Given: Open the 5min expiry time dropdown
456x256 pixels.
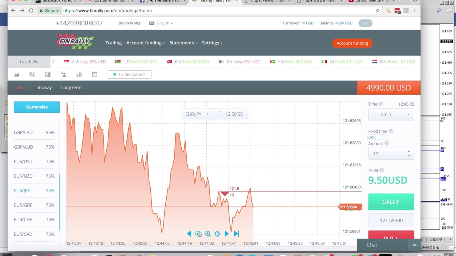Looking at the screenshot, I should point(391,114).
